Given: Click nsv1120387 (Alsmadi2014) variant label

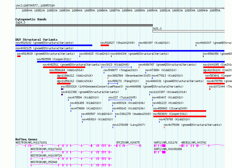Looking at the screenshot, I should point(168,92).
